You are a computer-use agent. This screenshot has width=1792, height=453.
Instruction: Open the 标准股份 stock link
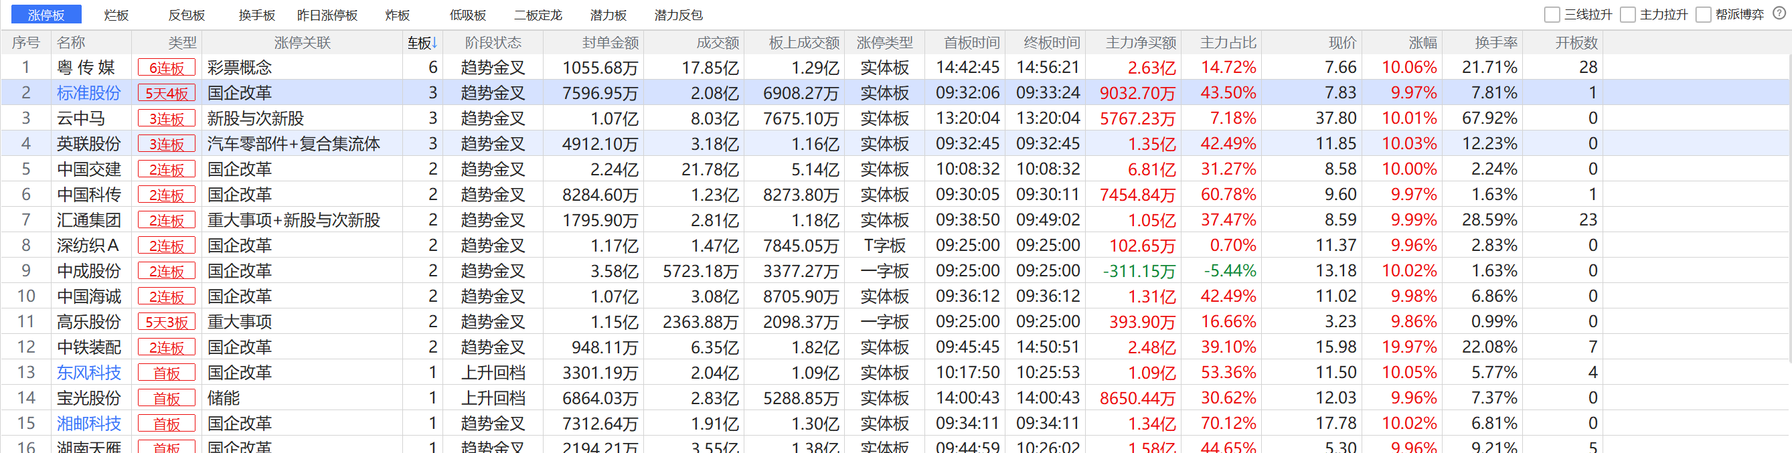pyautogui.click(x=88, y=93)
